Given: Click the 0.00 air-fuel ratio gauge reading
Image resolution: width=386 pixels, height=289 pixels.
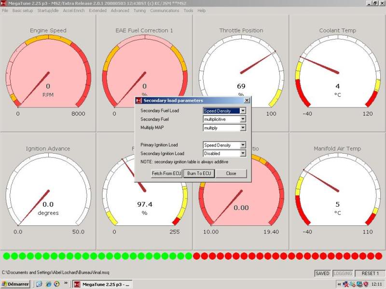Looking at the screenshot, I should click(x=241, y=208).
